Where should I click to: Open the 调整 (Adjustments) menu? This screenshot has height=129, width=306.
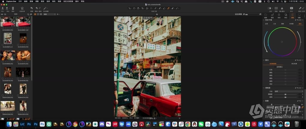click(x=37, y=1)
